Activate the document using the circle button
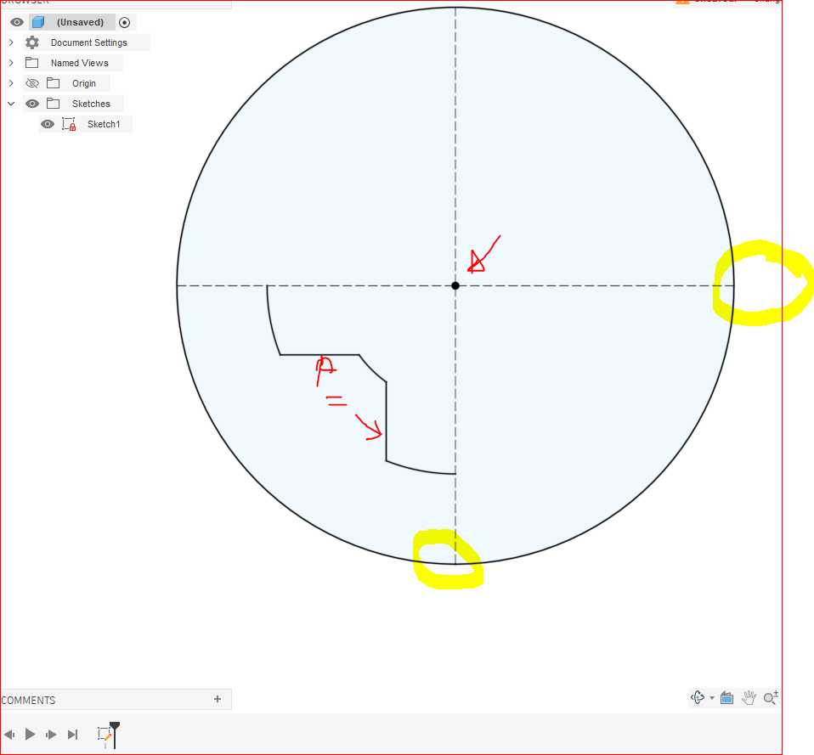 (x=124, y=22)
